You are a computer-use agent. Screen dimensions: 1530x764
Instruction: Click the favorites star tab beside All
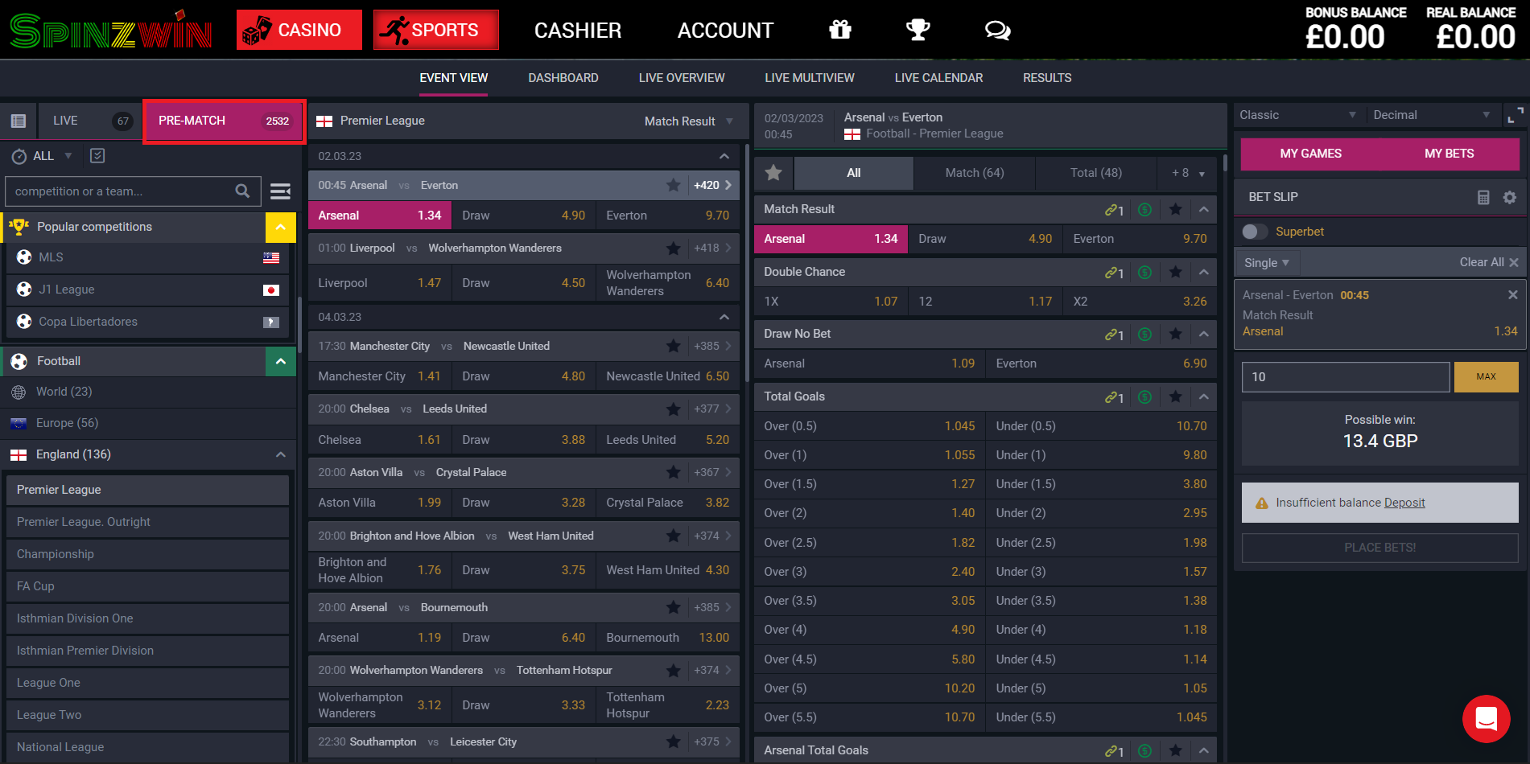[773, 172]
